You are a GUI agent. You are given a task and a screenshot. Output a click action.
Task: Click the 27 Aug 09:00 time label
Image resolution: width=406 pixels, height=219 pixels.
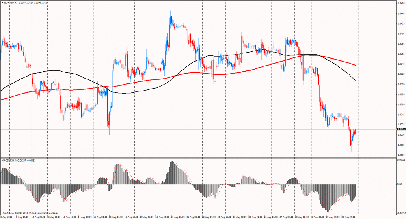(287, 217)
